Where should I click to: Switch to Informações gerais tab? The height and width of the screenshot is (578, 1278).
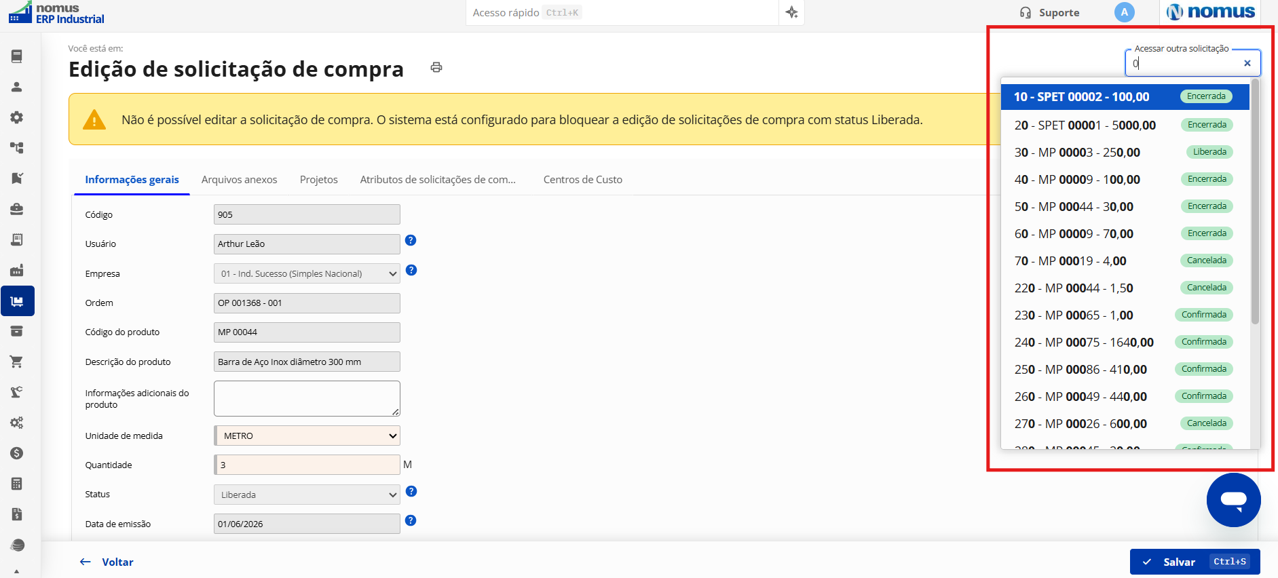click(132, 179)
